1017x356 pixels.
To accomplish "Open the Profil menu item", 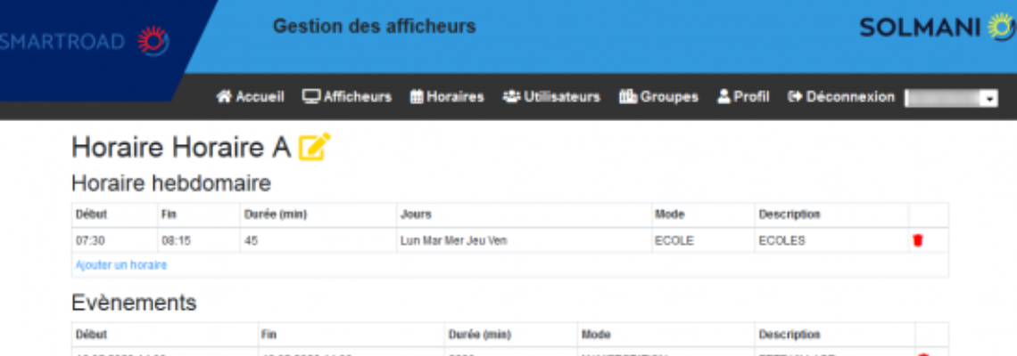I will click(743, 97).
